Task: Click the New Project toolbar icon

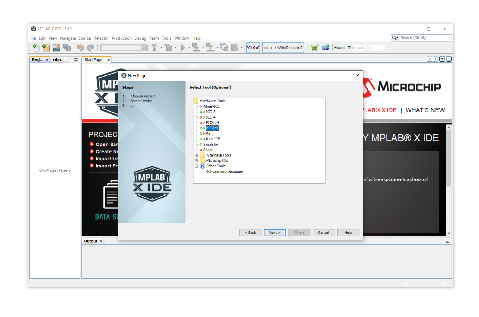Action: (x=46, y=48)
